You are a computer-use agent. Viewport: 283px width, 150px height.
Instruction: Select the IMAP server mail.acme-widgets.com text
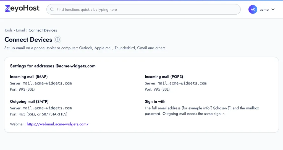47,83
